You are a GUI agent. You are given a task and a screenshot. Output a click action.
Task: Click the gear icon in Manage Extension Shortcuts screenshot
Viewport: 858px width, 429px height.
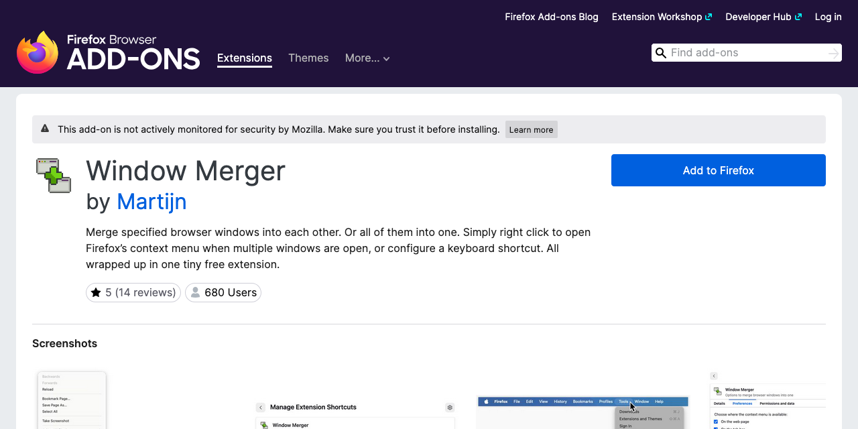point(449,407)
